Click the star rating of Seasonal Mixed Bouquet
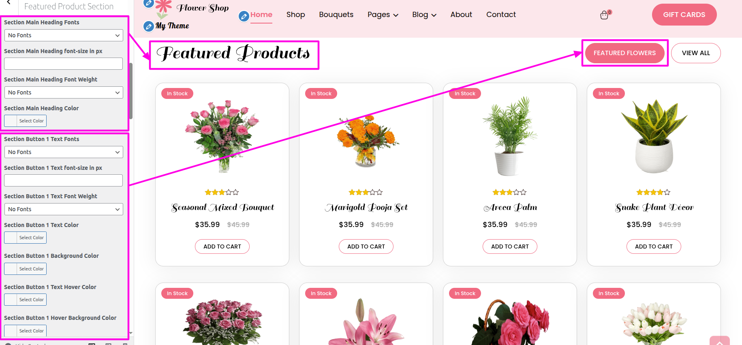Image resolution: width=742 pixels, height=345 pixels. pos(222,192)
